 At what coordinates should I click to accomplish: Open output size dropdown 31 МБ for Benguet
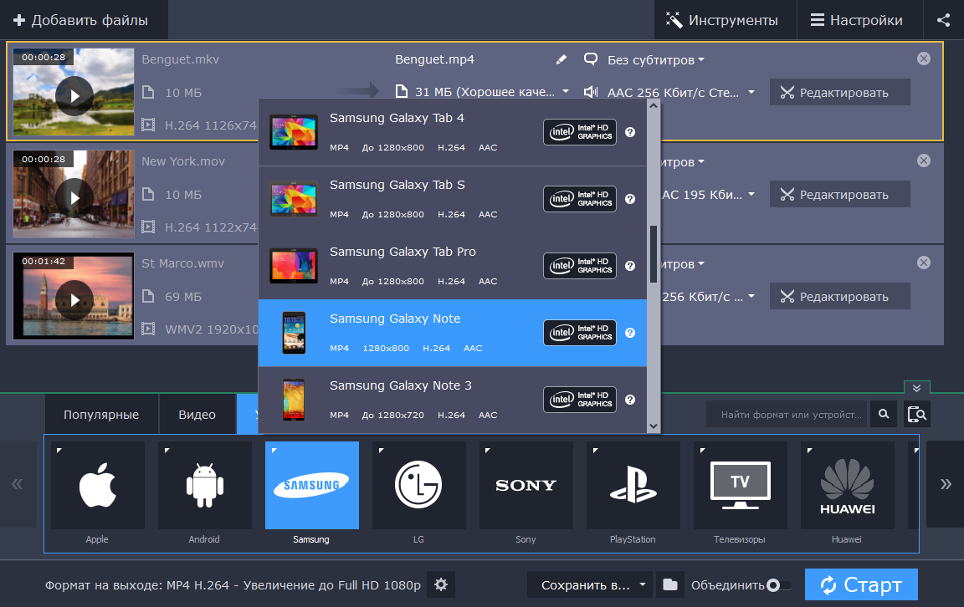[492, 92]
